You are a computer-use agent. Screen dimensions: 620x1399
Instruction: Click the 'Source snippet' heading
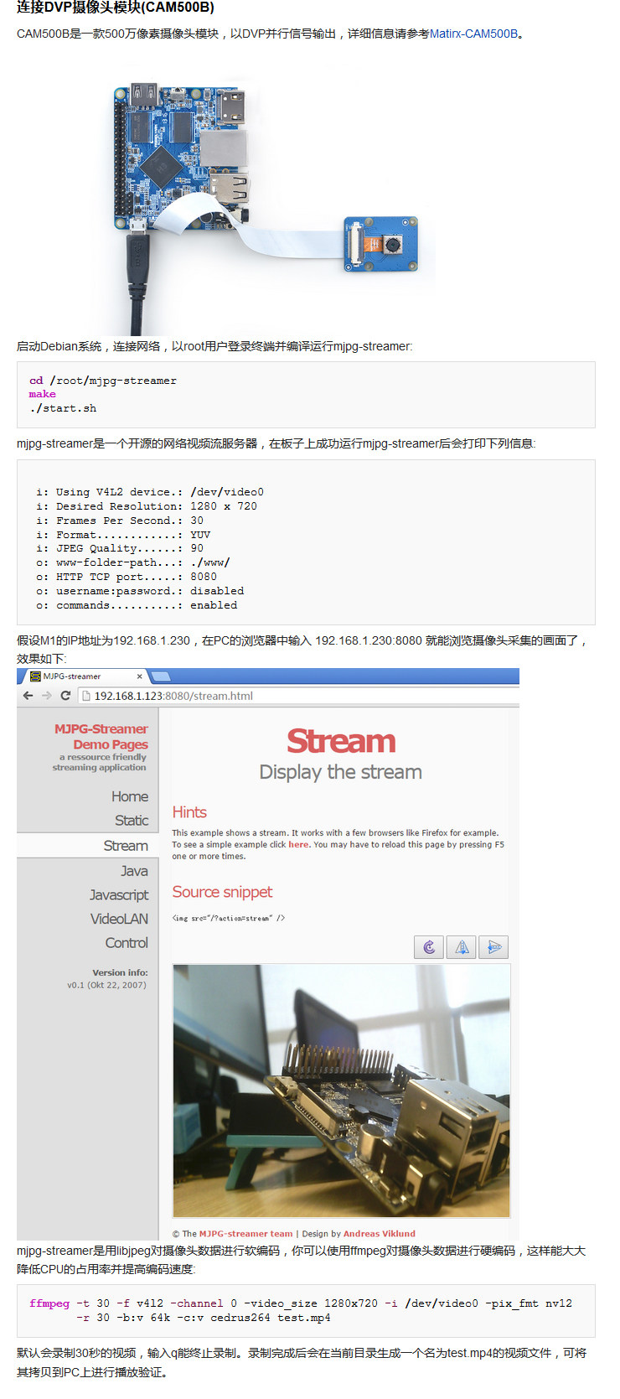222,892
